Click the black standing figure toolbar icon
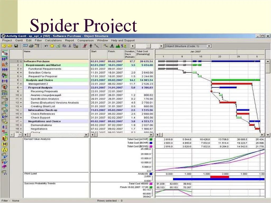This screenshot has width=271, height=203. pos(91,46)
